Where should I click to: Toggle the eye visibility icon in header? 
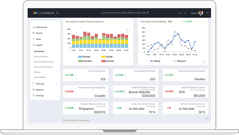coord(180,13)
